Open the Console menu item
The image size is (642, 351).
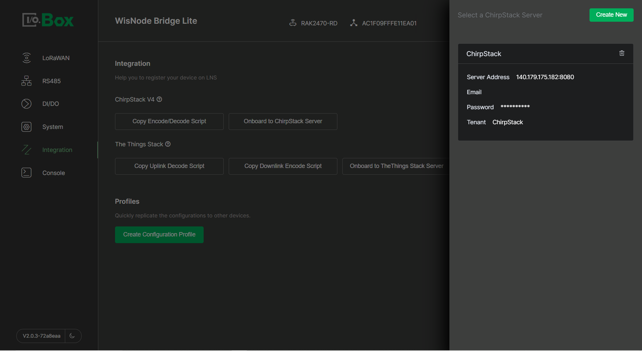coord(53,173)
